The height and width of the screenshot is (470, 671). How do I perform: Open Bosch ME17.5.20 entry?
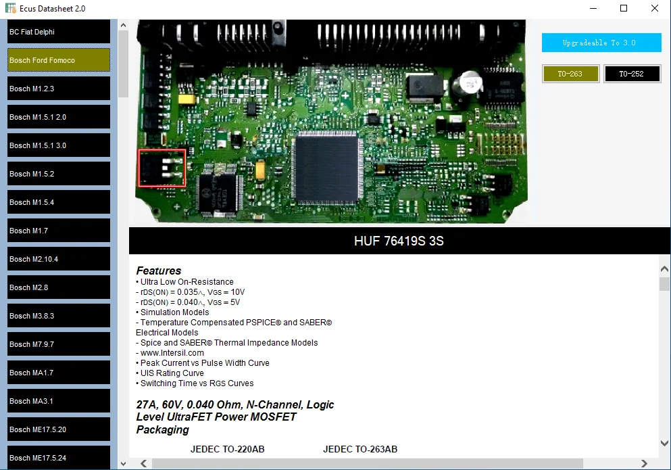point(59,429)
